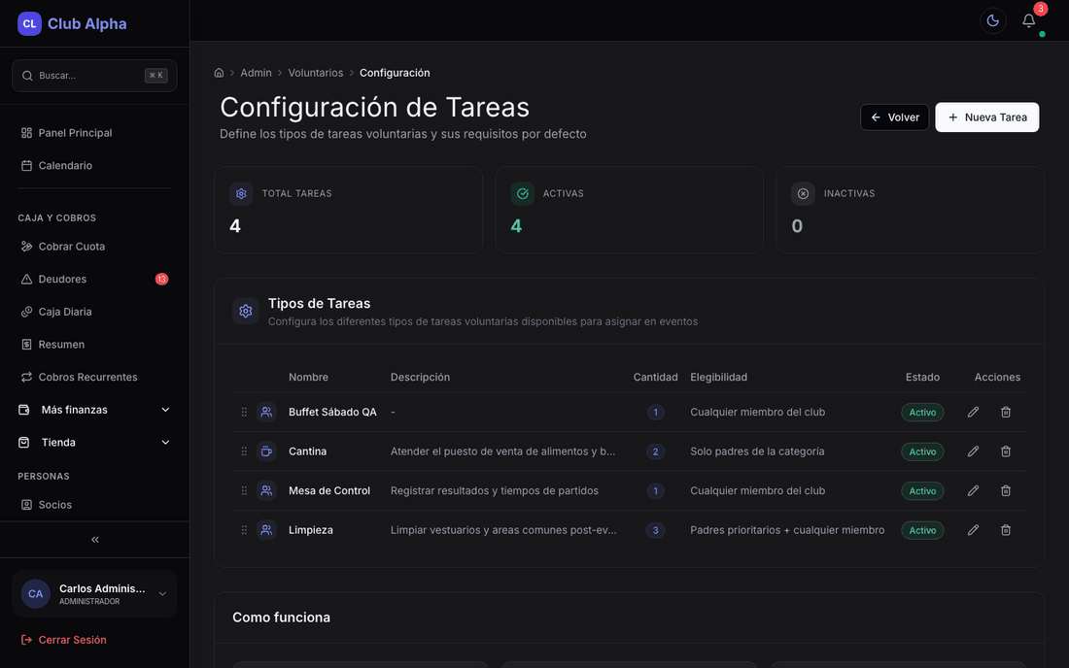Image resolution: width=1069 pixels, height=668 pixels.
Task: Delete the Mesa de Control task
Action: [x=1006, y=491]
